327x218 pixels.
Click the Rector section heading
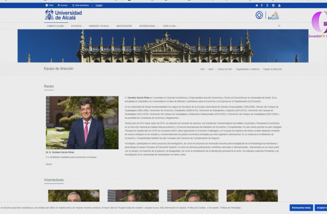pyautogui.click(x=49, y=86)
